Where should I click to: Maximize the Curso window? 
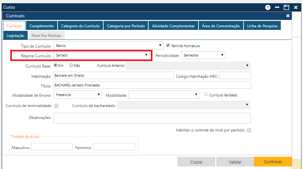click(x=286, y=7)
